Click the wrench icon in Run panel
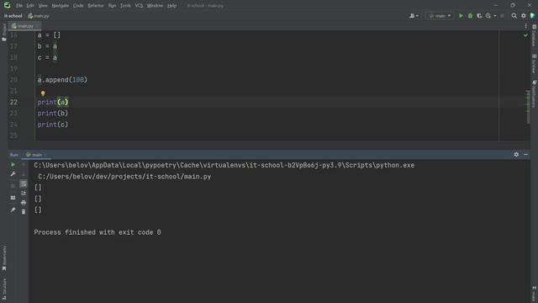This screenshot has height=303, width=538. (13, 174)
